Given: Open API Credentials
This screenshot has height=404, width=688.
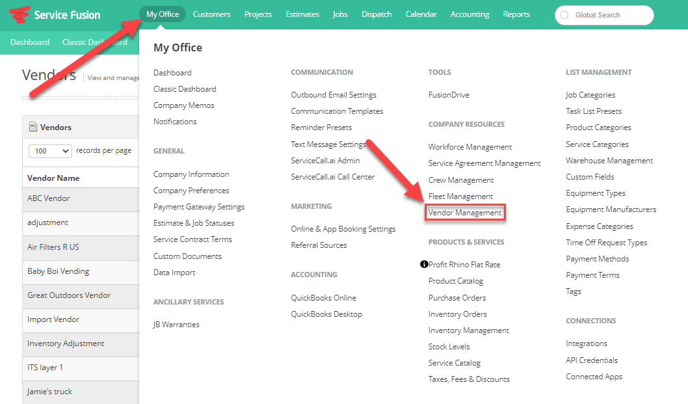Looking at the screenshot, I should 592,360.
